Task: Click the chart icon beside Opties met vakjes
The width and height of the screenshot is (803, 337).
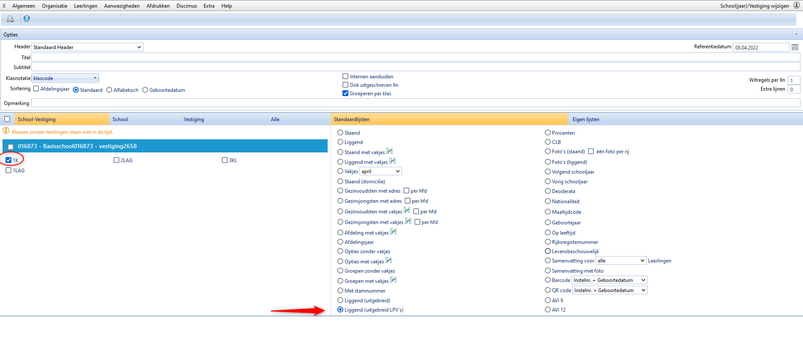Action: click(x=389, y=260)
